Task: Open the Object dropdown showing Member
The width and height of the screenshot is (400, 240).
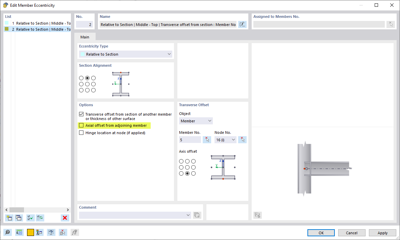Action: click(196, 121)
